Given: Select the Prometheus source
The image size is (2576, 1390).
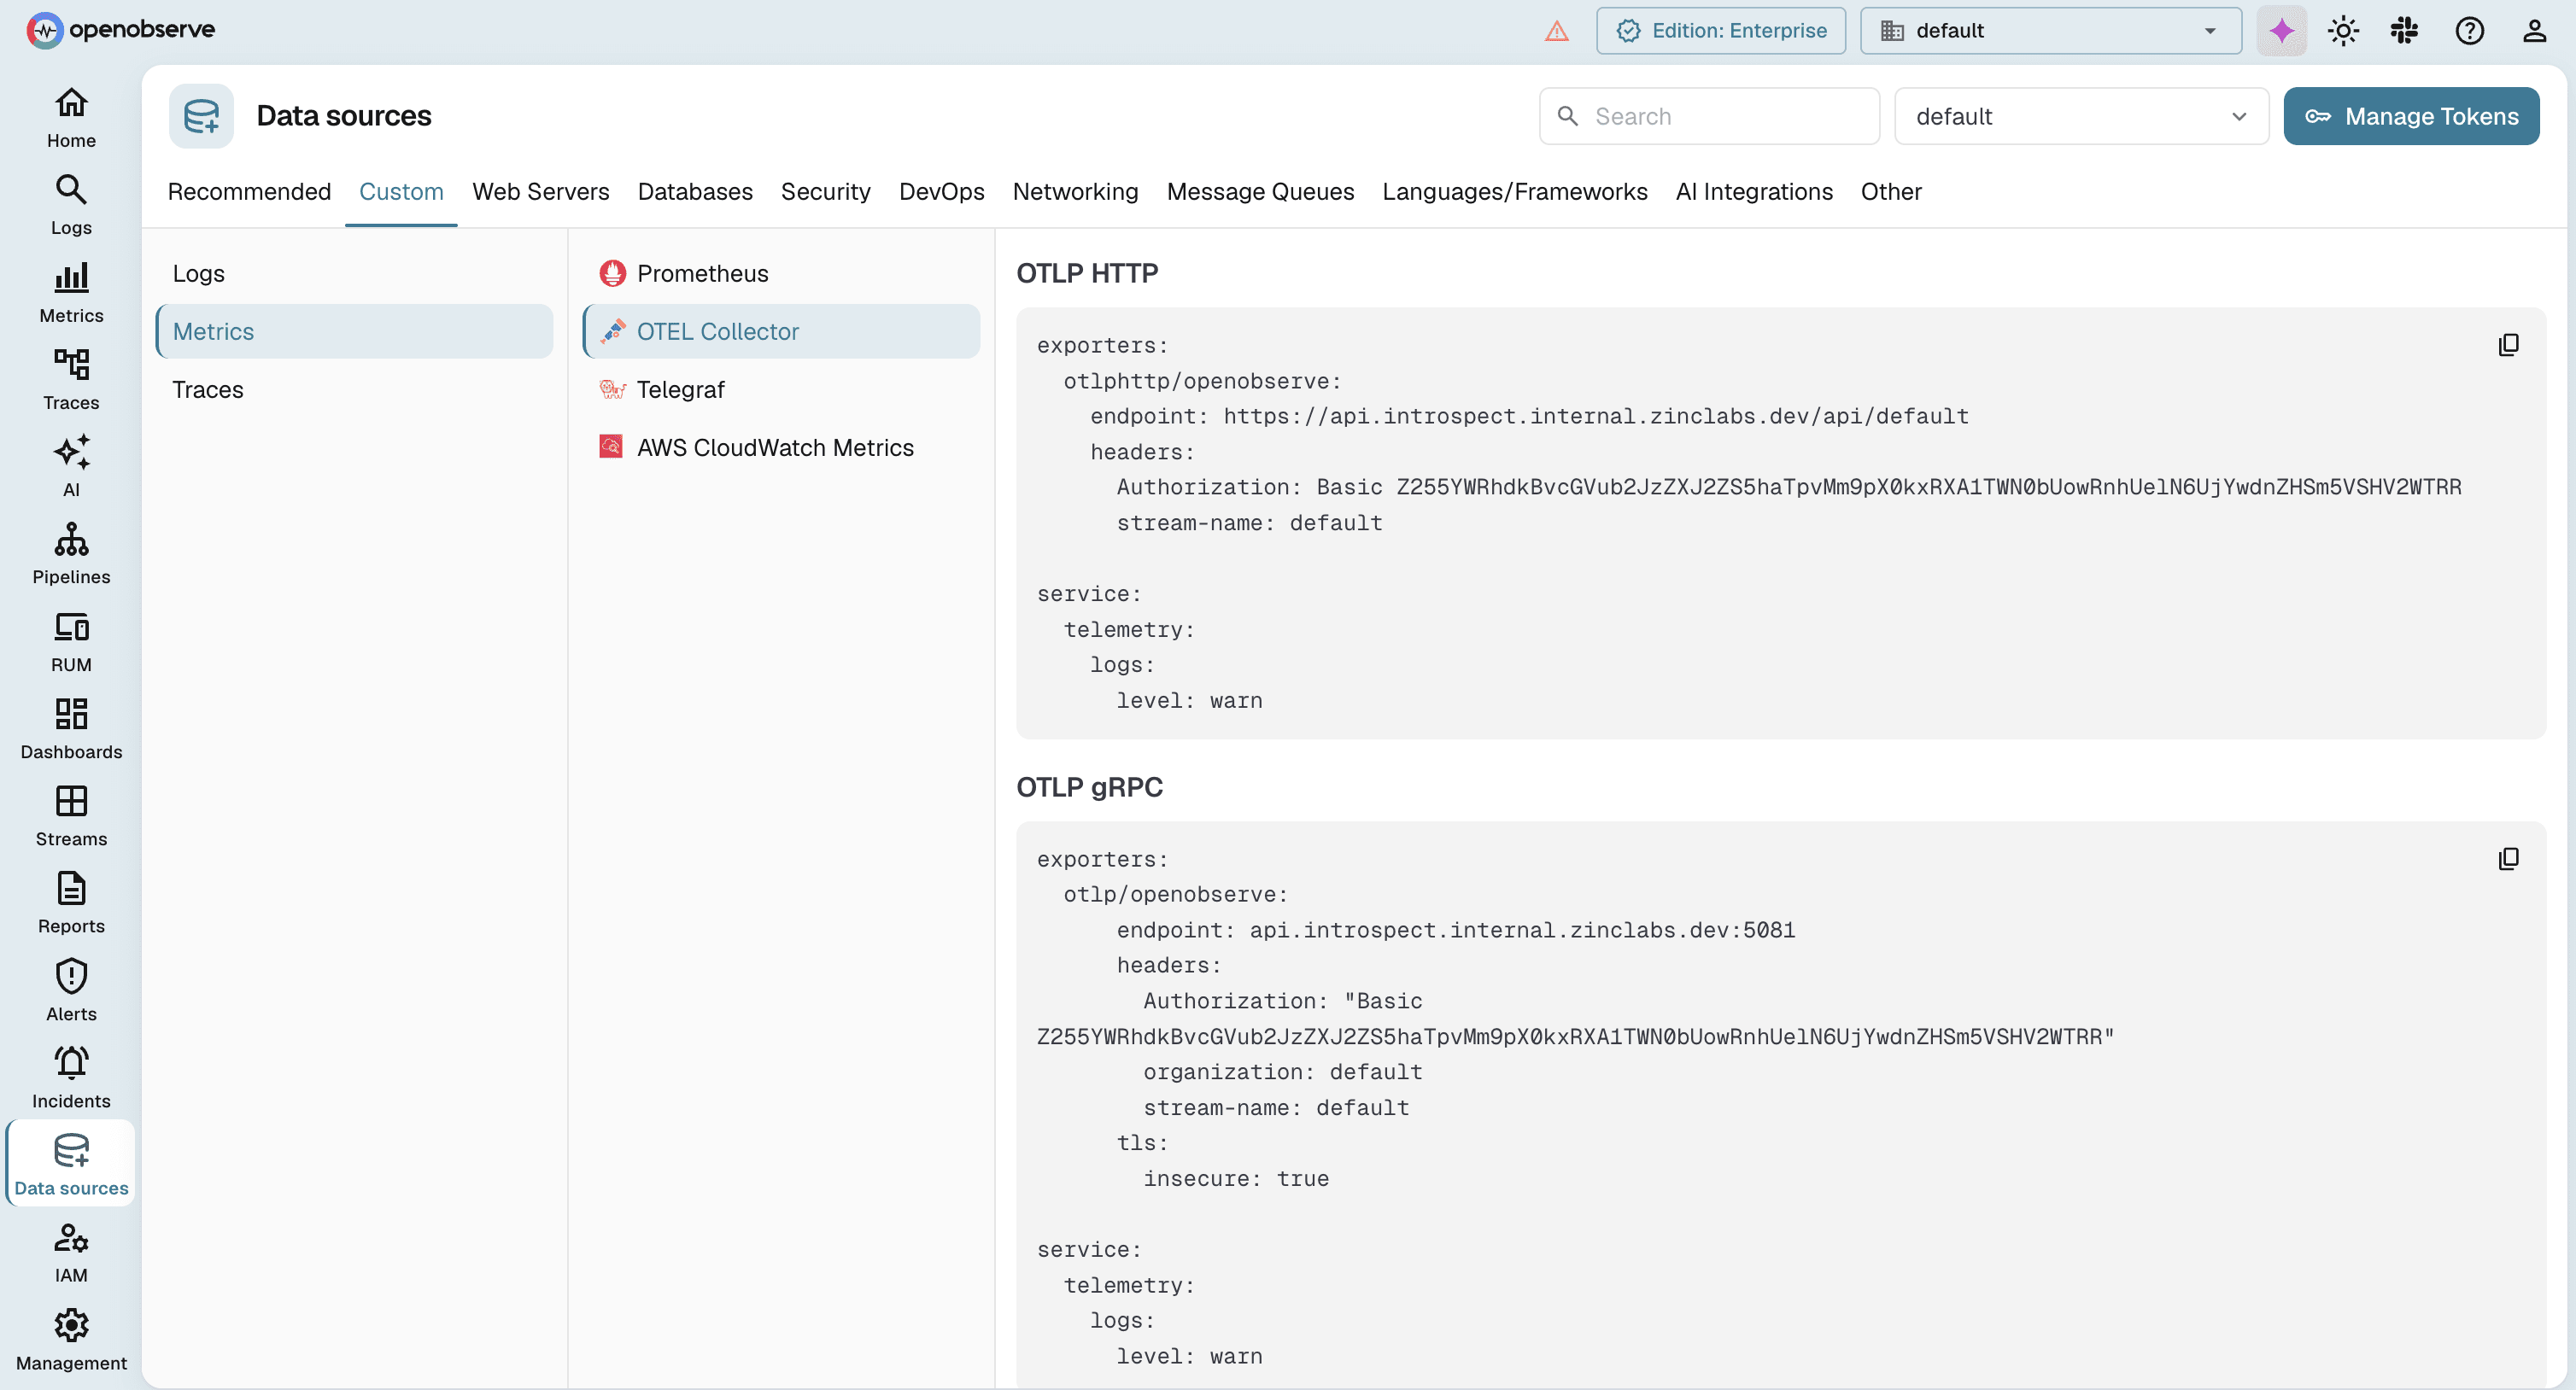Looking at the screenshot, I should tap(781, 274).
